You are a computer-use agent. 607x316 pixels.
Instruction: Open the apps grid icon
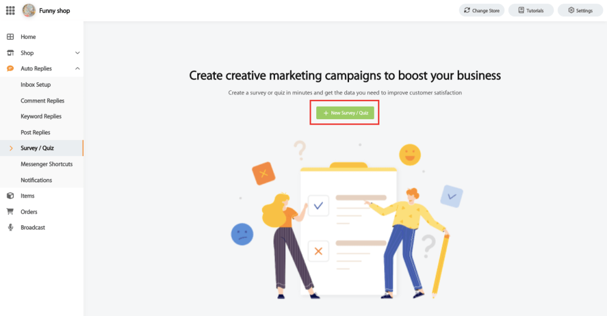(x=10, y=10)
